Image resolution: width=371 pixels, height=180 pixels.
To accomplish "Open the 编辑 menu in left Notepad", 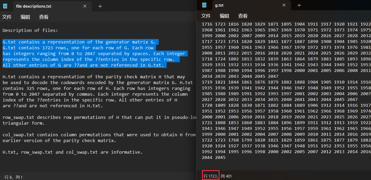I will [x=25, y=17].
